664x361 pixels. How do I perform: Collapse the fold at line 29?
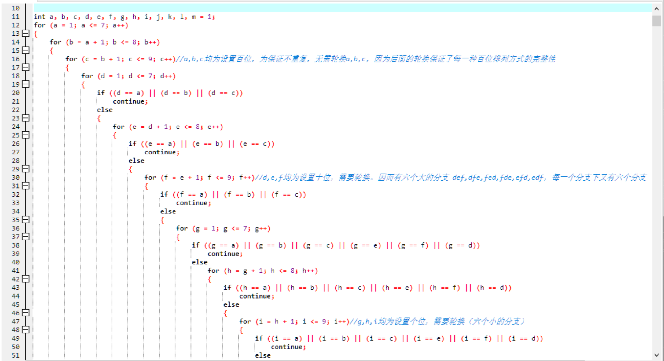(x=25, y=169)
